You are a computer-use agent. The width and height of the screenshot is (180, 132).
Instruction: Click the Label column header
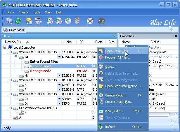pyautogui.click(x=69, y=42)
